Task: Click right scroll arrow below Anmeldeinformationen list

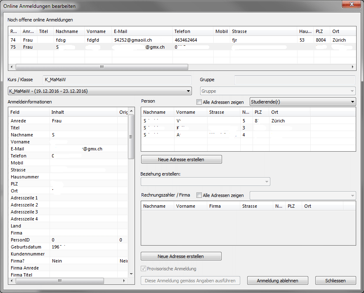Action: click(125, 281)
